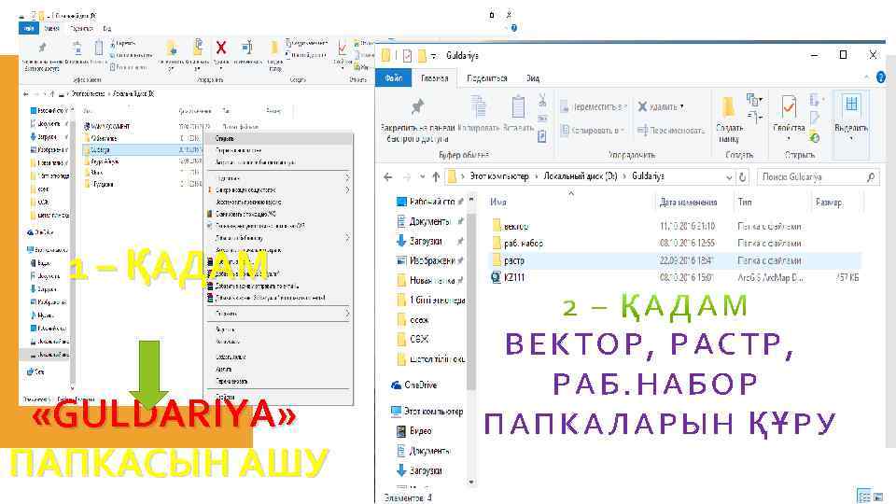Click the вектор folder icon

pyautogui.click(x=496, y=226)
